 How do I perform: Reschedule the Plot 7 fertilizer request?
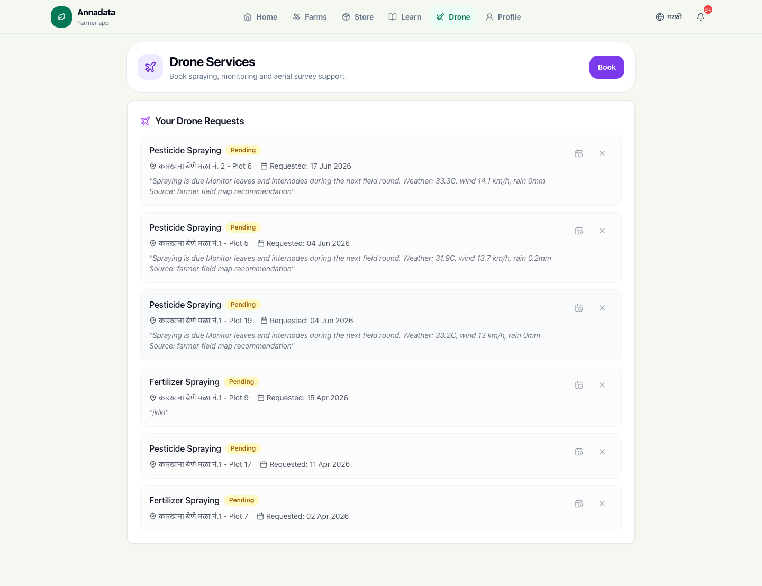(579, 503)
